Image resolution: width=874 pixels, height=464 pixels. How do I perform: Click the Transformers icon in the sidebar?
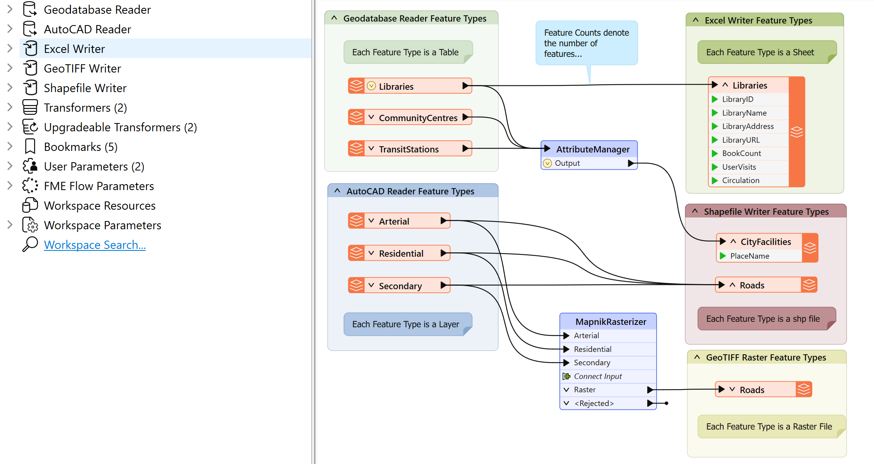tap(29, 107)
